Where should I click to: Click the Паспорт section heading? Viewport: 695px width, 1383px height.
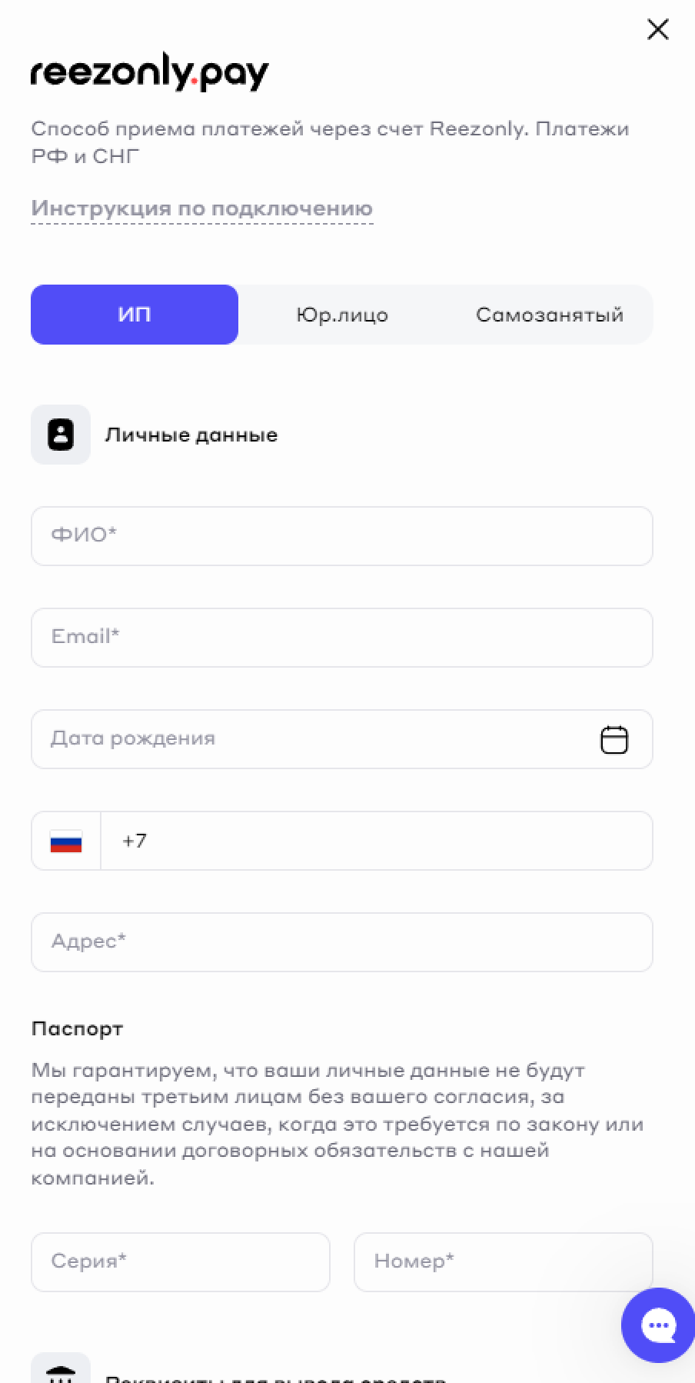[77, 1029]
